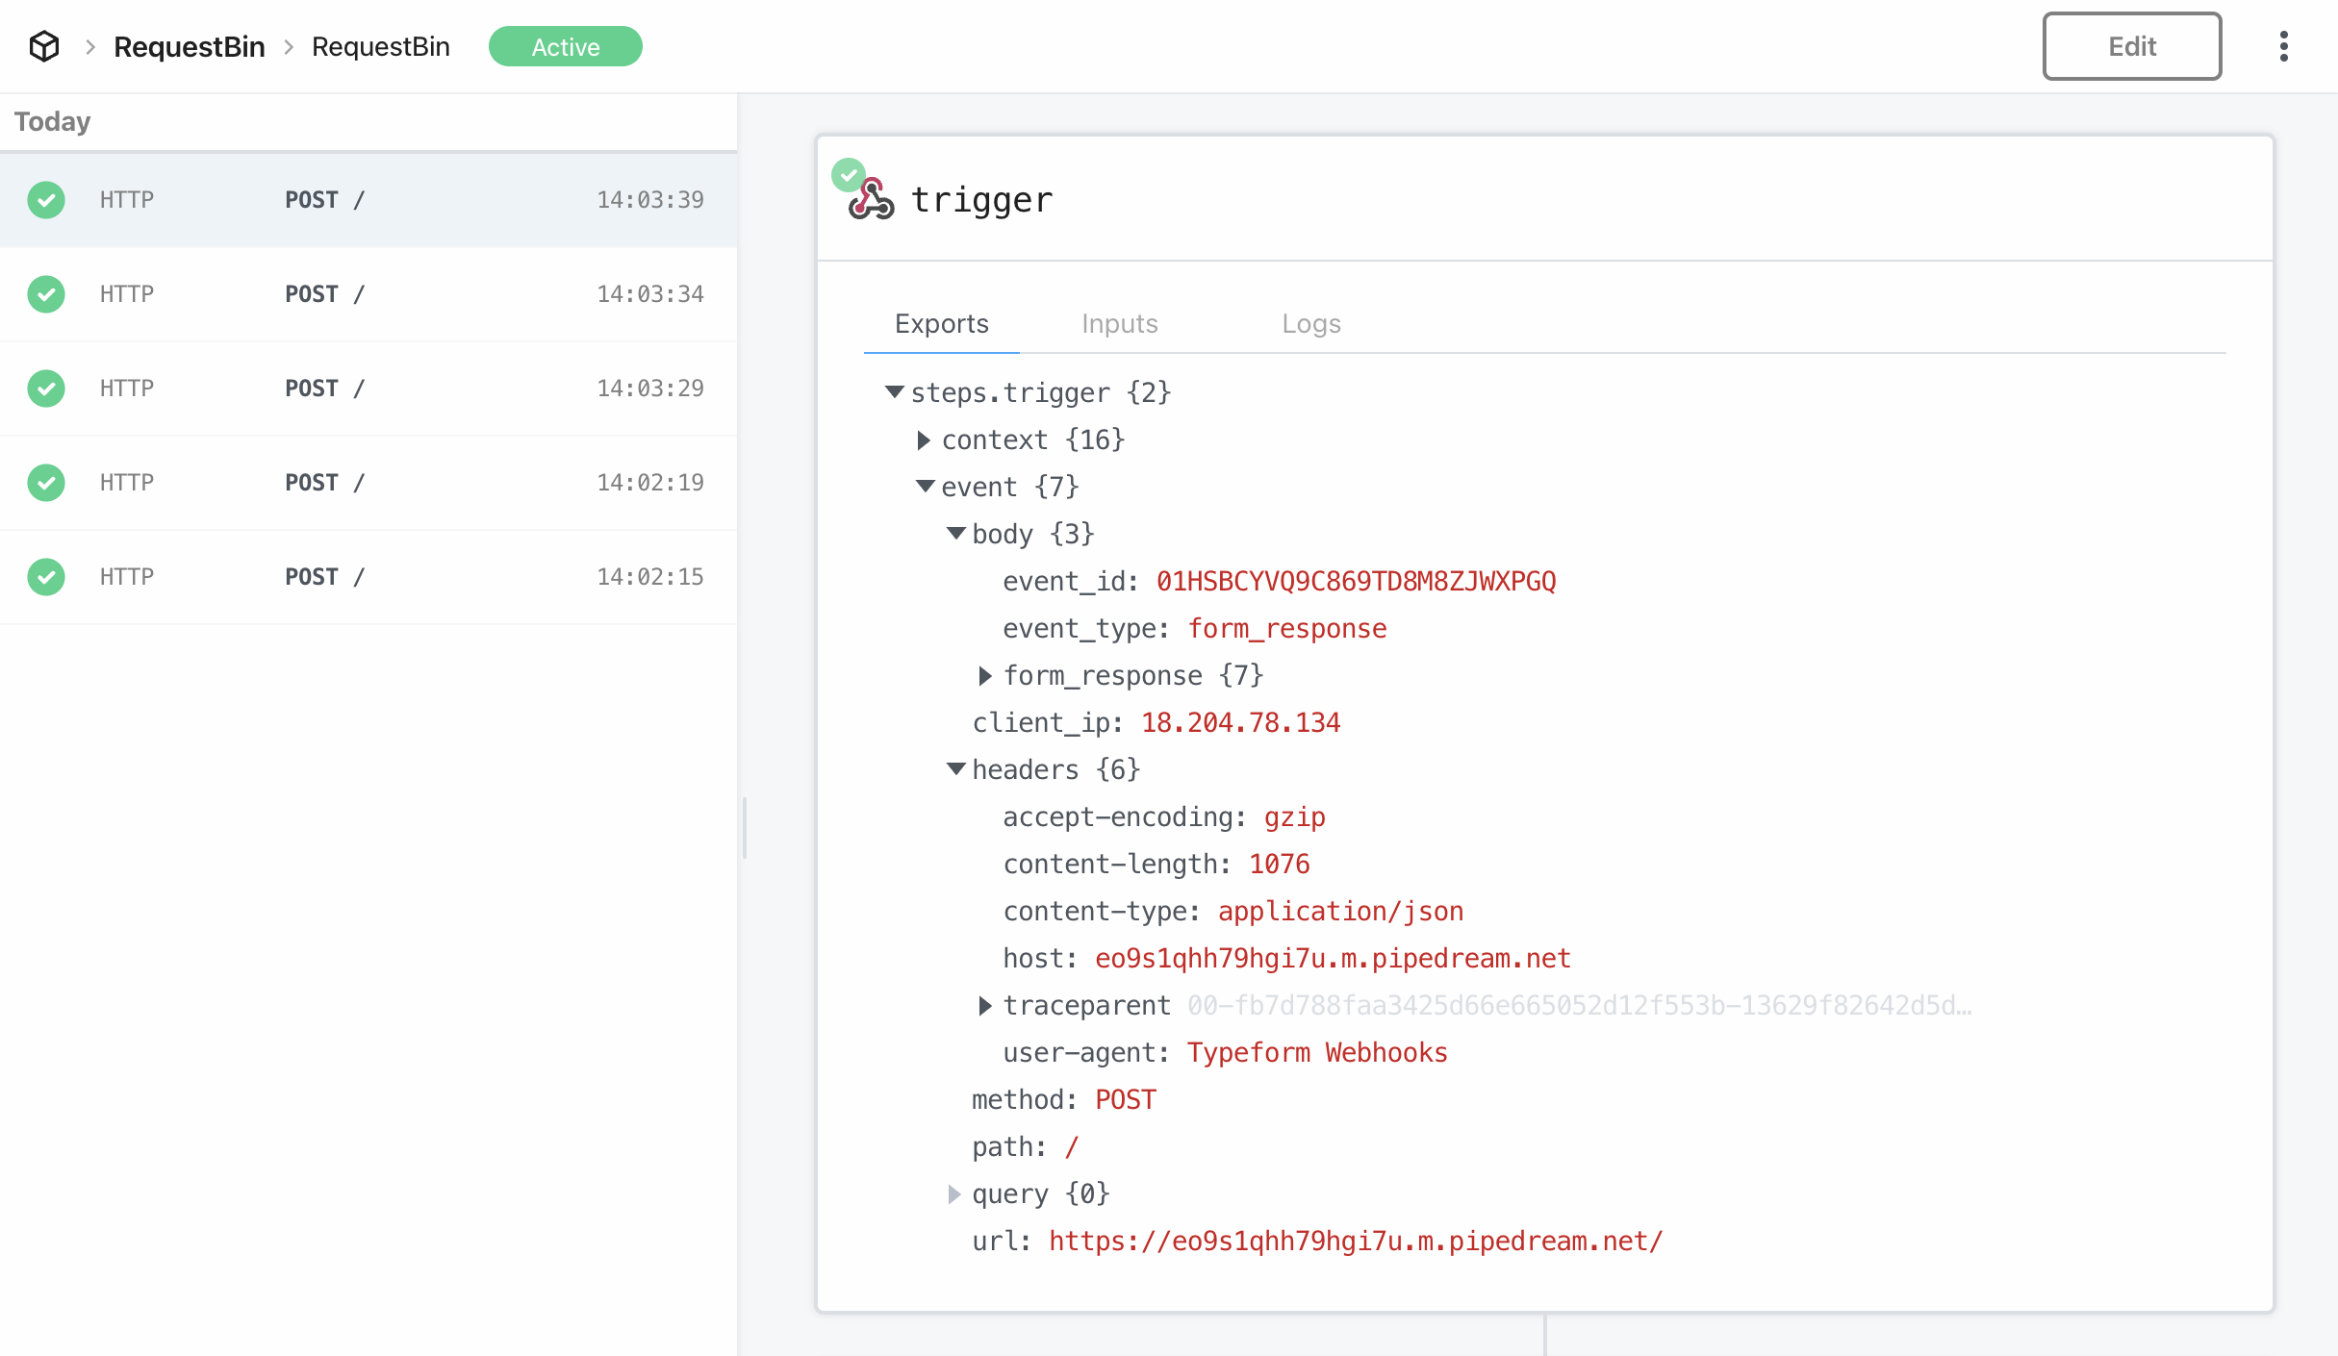Click the url value https://eo9s1qhh79hgi7u.m.pipedream.net/
The width and height of the screenshot is (2338, 1356).
click(1357, 1242)
